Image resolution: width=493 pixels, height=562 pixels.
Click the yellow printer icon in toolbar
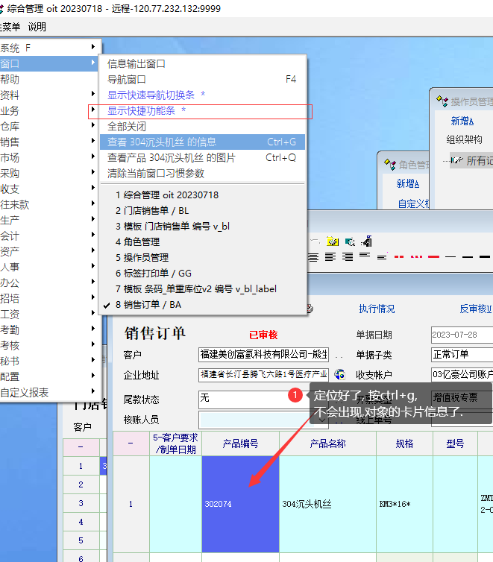pyautogui.click(x=333, y=241)
